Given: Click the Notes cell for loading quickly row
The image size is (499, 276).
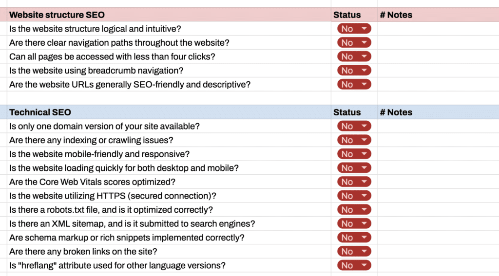Looking at the screenshot, I should (x=438, y=168).
